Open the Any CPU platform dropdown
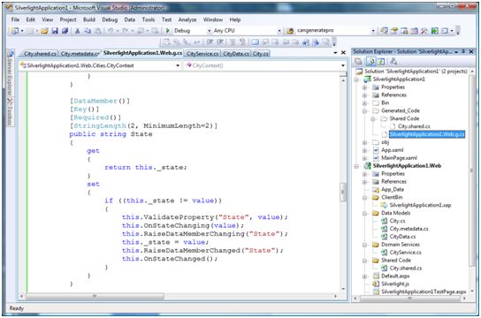Viewport: 481px width, 318px height. tap(279, 31)
